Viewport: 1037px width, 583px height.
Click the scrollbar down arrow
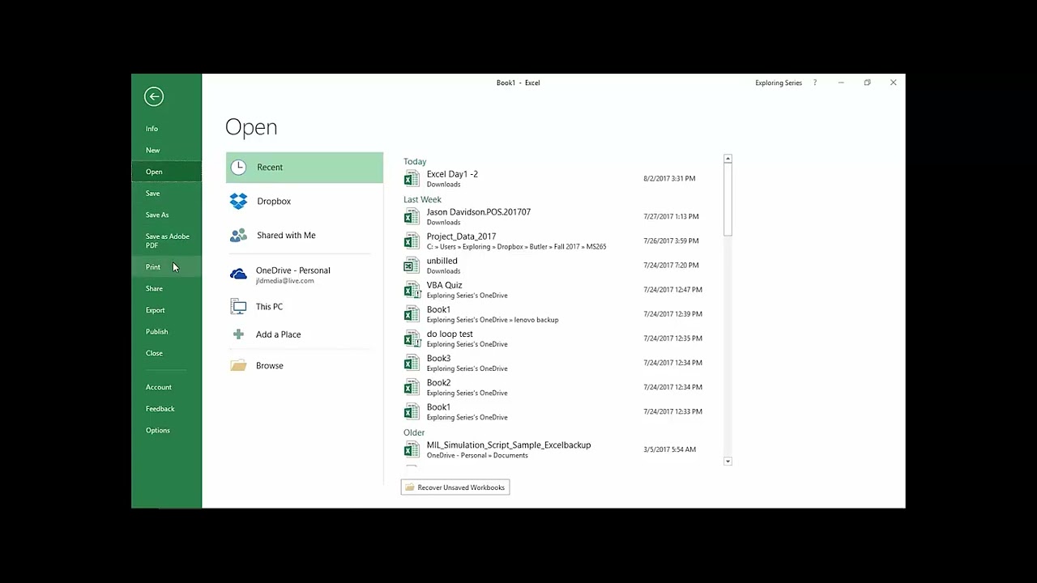click(x=728, y=461)
